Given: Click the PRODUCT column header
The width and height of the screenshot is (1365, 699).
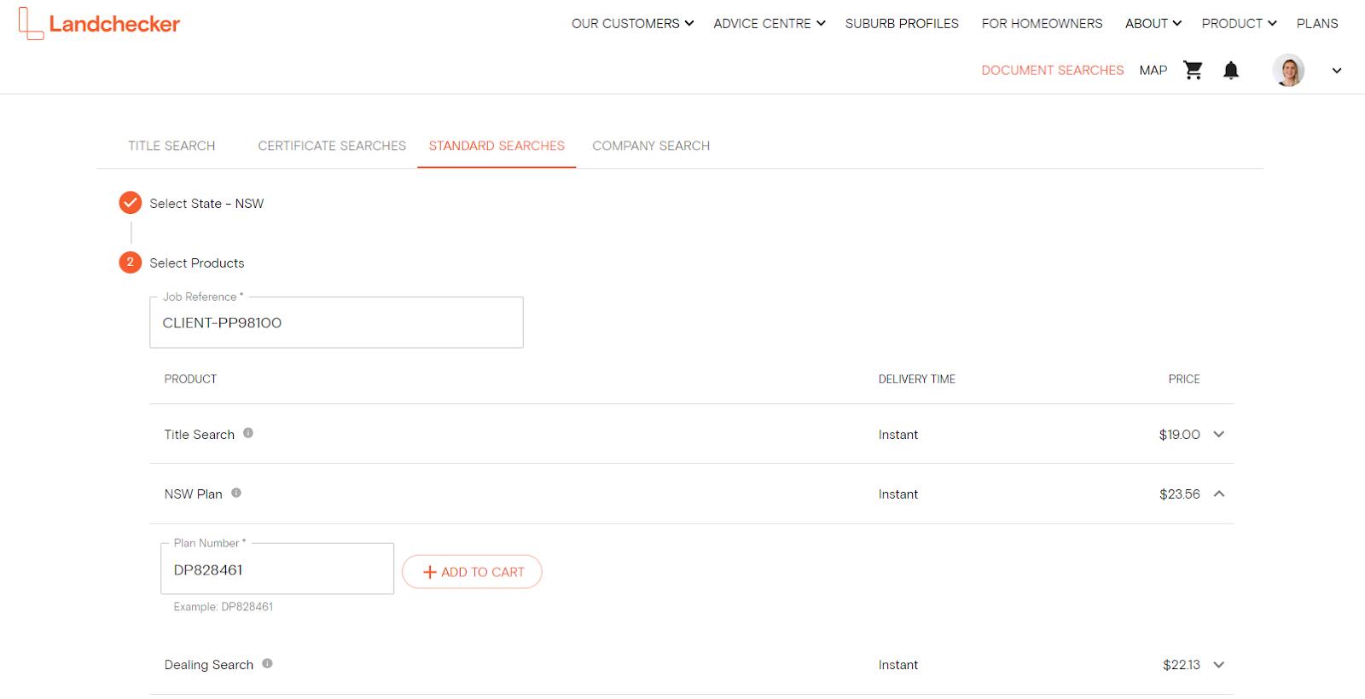Looking at the screenshot, I should point(190,379).
